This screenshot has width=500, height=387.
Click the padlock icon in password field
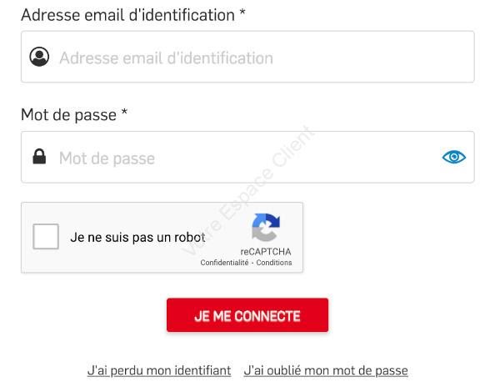click(x=39, y=156)
